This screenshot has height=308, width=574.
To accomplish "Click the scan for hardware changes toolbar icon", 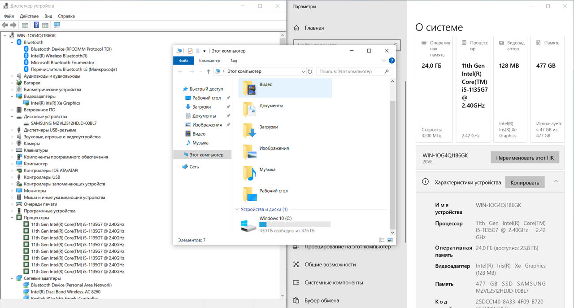I will tap(57, 25).
